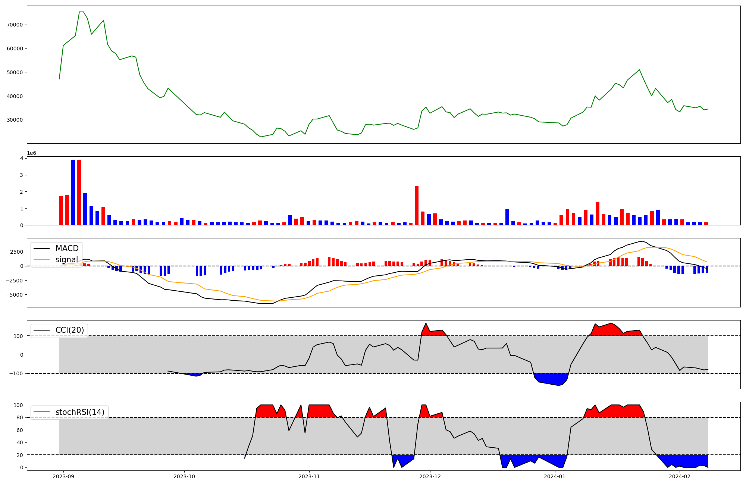This screenshot has width=746, height=485.
Task: Click the orange signal legend line sample
Action: click(41, 260)
